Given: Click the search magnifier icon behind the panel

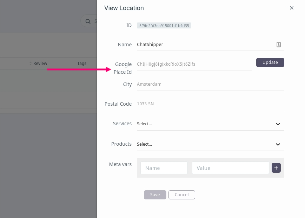Looking at the screenshot, I should point(88,21).
